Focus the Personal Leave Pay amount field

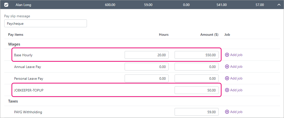(197, 78)
